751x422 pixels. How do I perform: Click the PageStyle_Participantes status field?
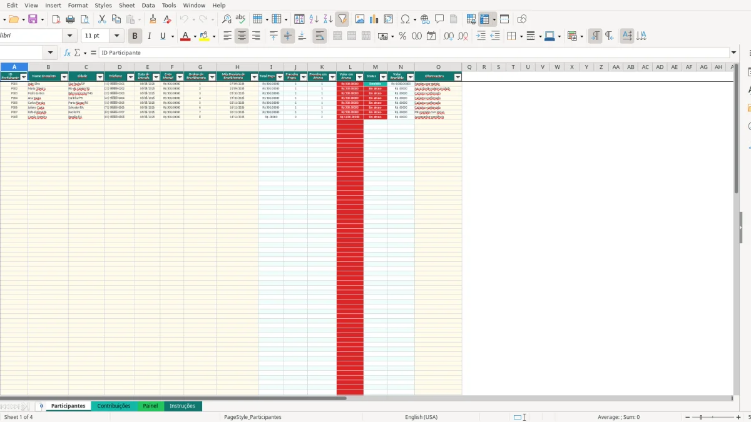pos(253,417)
